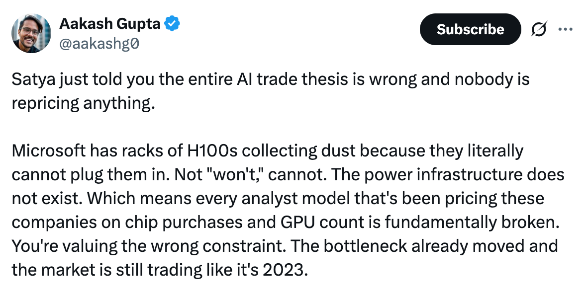Image resolution: width=587 pixels, height=298 pixels.
Task: Click Aakash Gupta's avatar image
Action: (x=31, y=33)
